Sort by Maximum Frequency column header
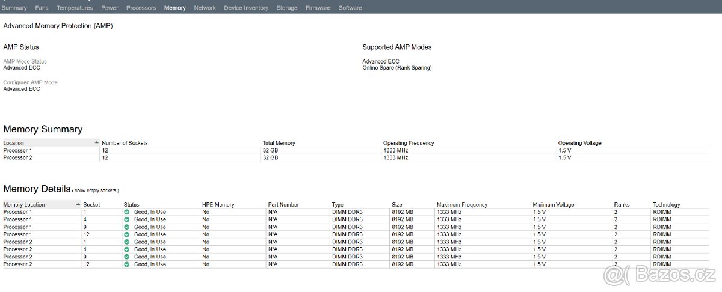 (x=461, y=205)
